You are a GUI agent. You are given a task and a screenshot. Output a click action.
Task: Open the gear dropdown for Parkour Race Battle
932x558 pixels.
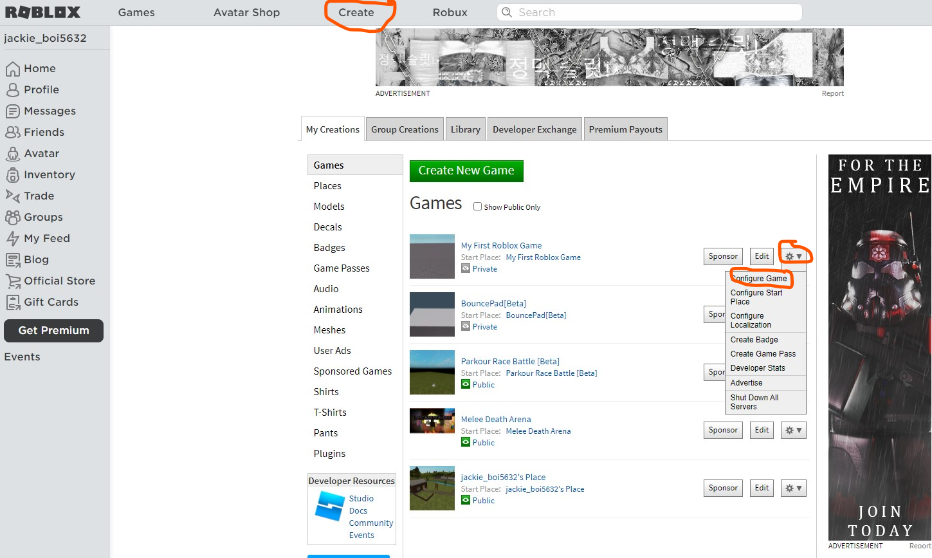point(793,372)
